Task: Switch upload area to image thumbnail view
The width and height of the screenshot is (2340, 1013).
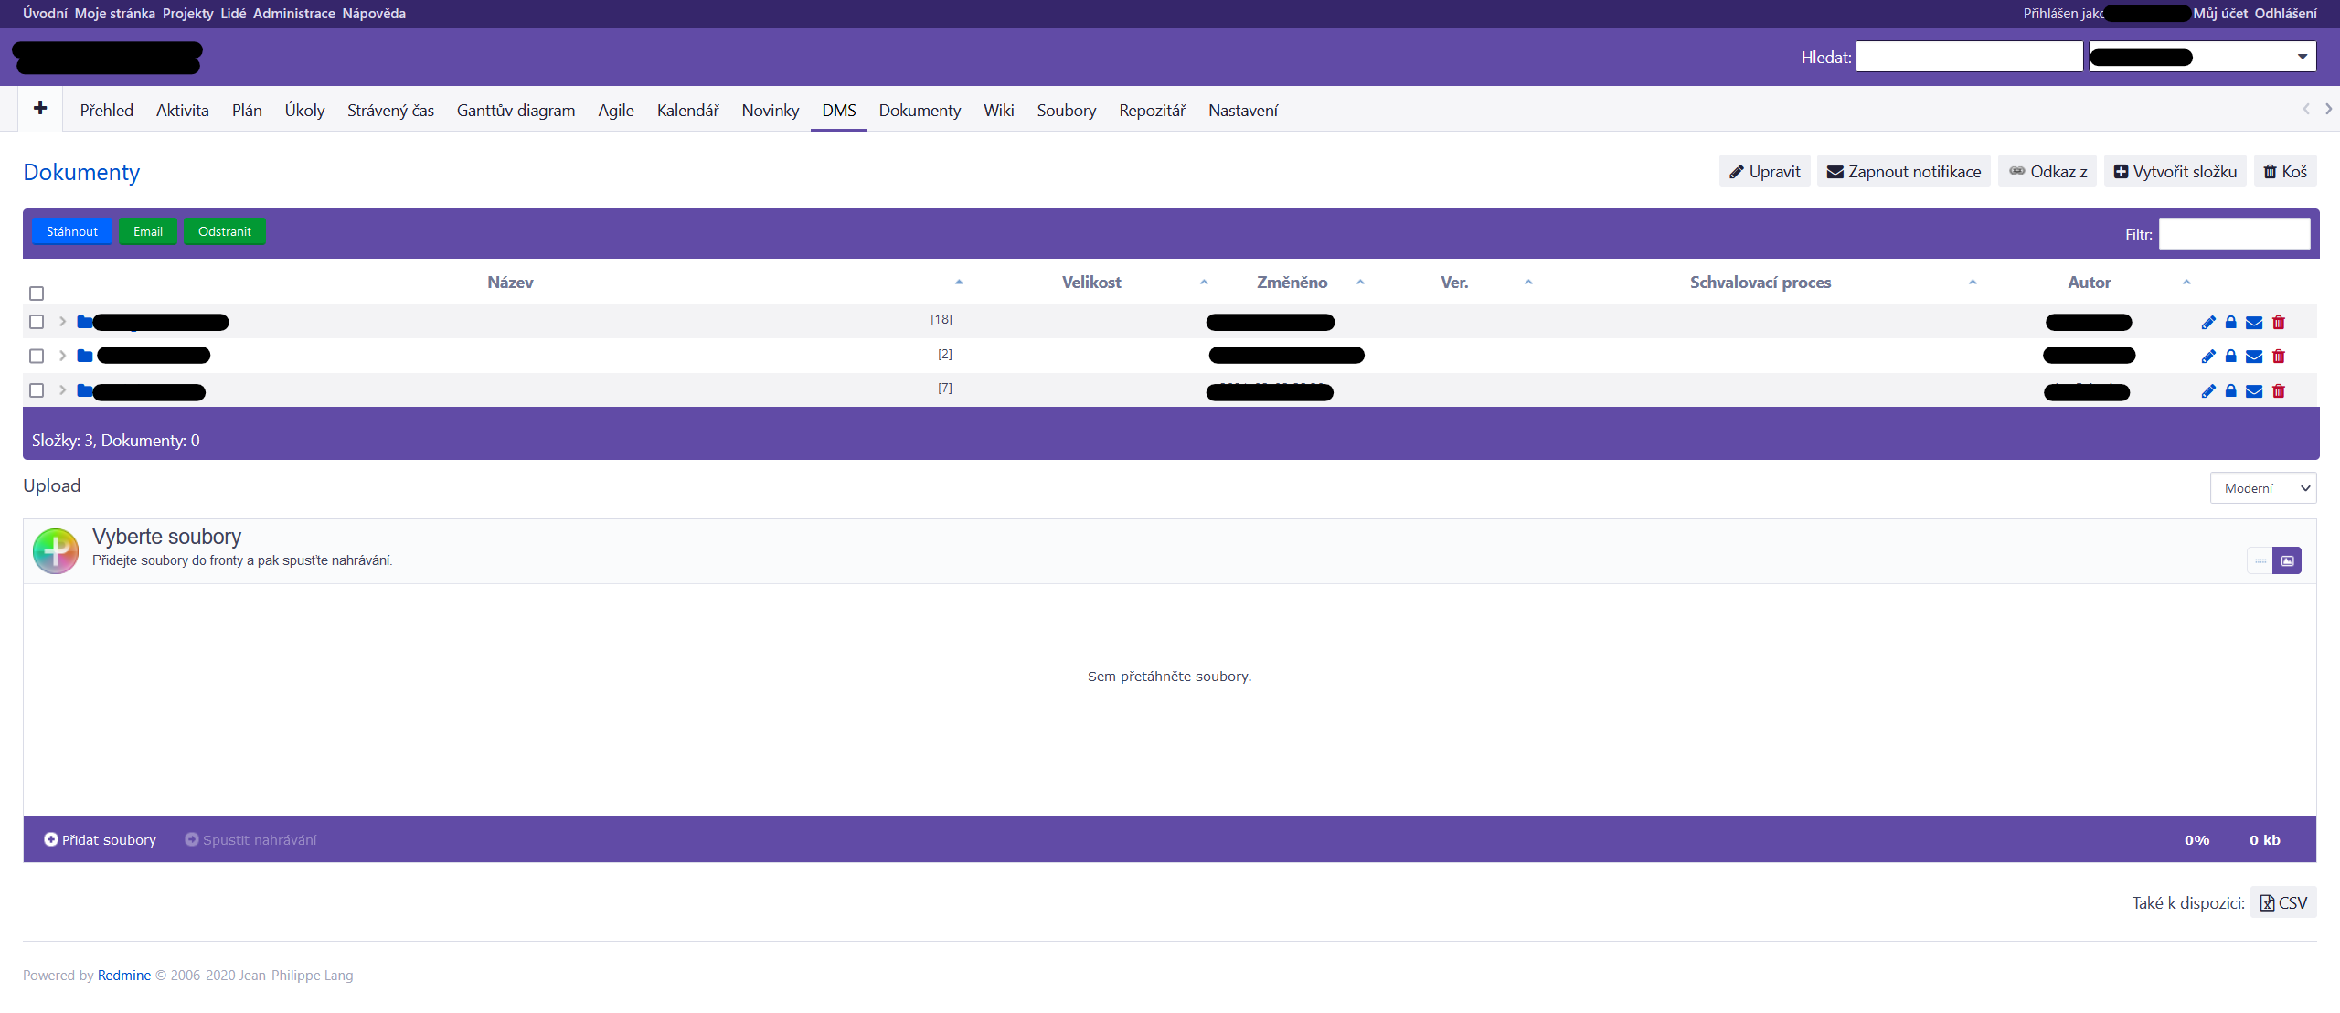Action: [x=2288, y=560]
